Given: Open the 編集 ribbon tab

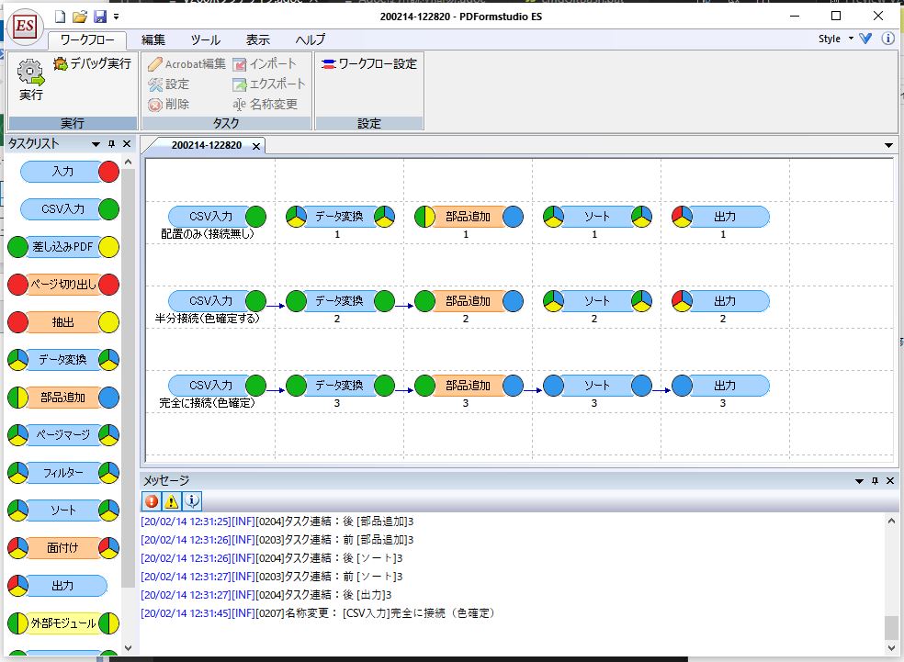Looking at the screenshot, I should [153, 39].
